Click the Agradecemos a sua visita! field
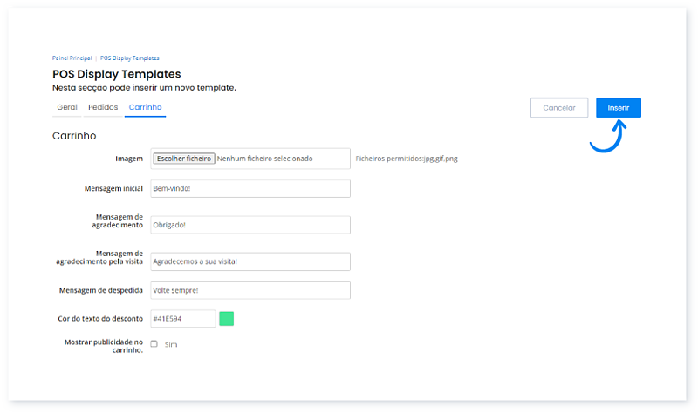Screen dimensions: 698x413 [x=250, y=261]
